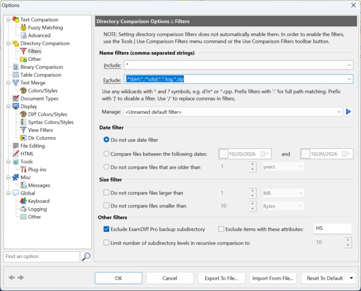
Task: Click the HTML pencil icon
Action: (15, 153)
